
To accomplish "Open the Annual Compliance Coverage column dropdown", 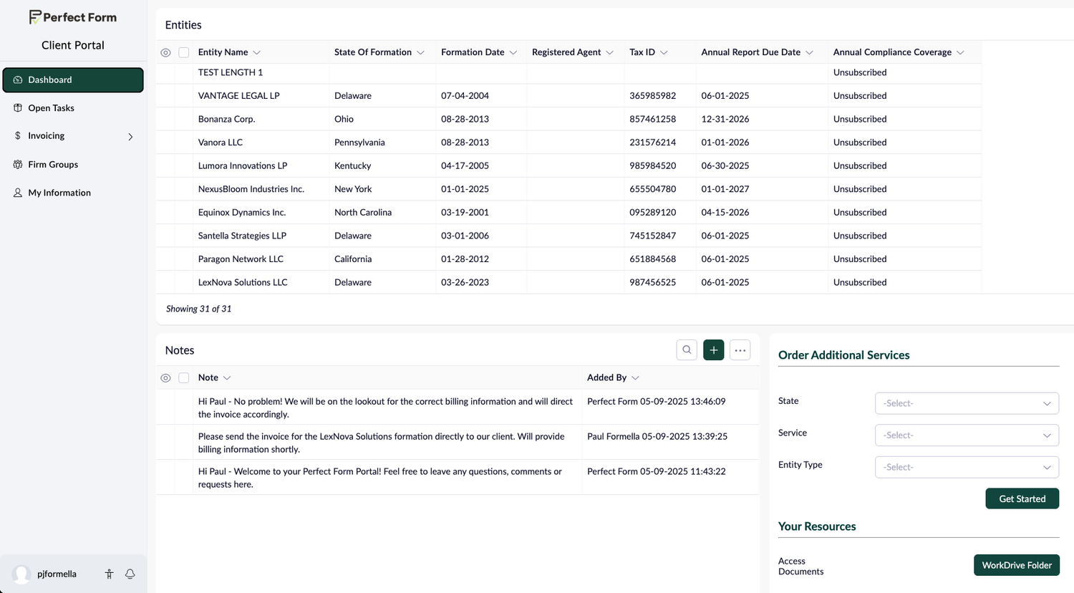I will coord(960,52).
